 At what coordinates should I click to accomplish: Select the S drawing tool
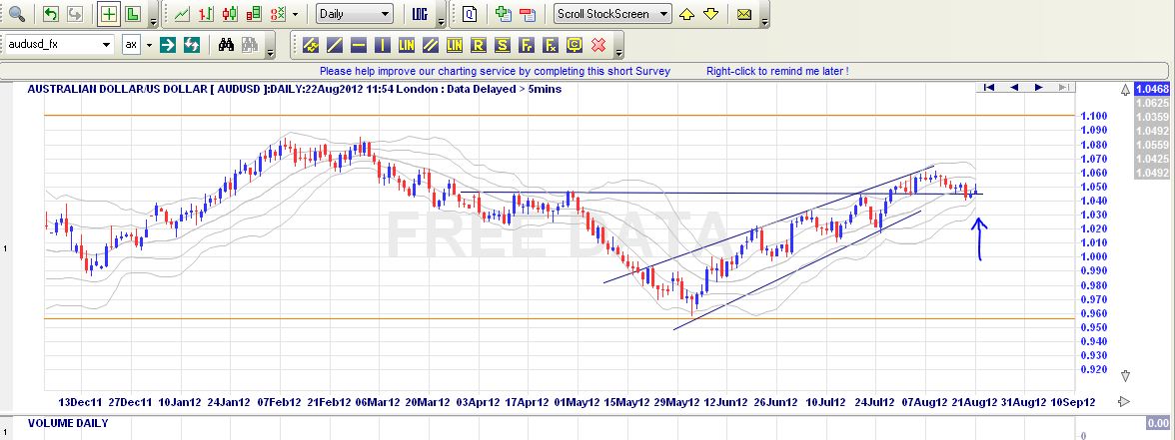click(x=502, y=45)
